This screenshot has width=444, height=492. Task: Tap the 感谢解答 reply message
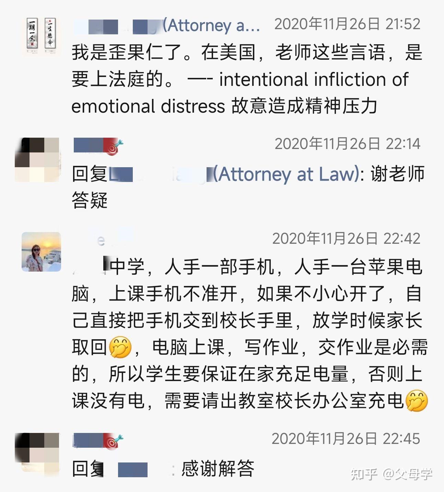point(163,469)
